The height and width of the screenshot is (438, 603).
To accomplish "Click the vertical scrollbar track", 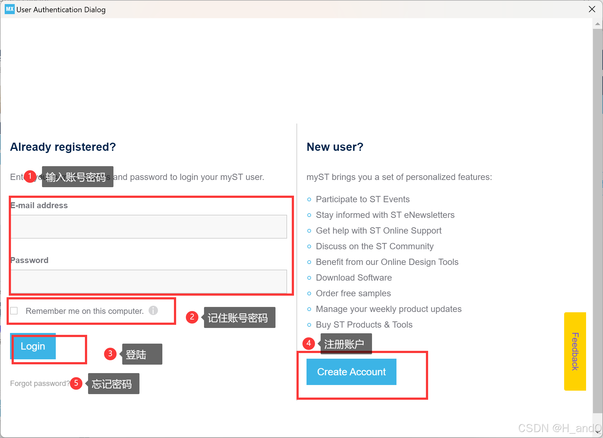I will [x=597, y=219].
